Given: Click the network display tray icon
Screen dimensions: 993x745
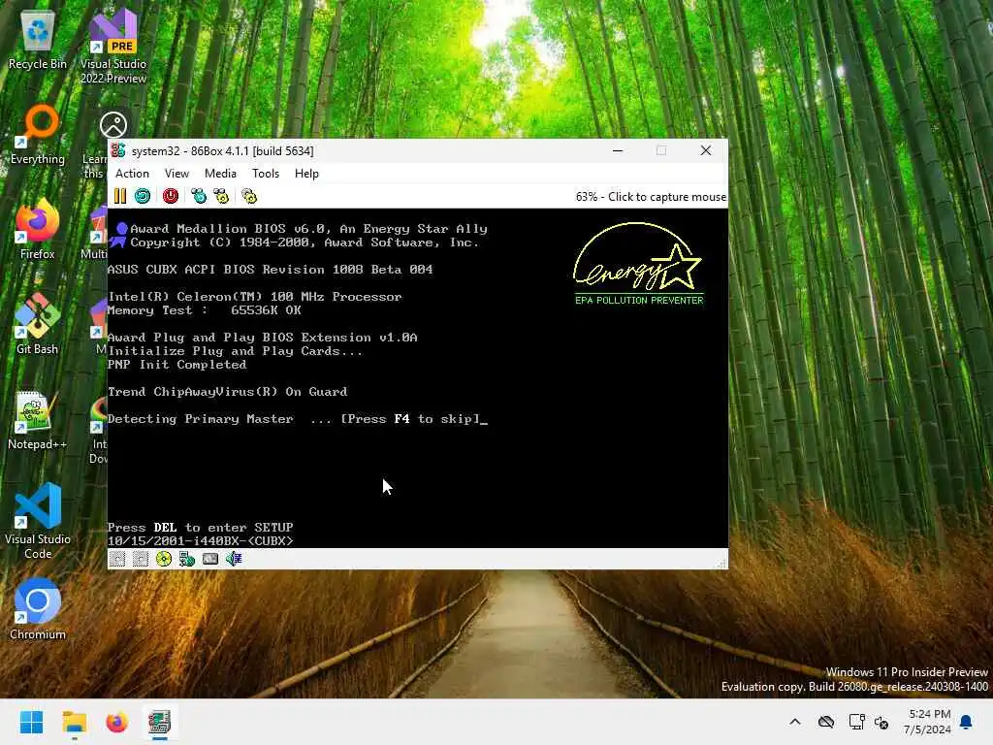Looking at the screenshot, I should point(857,722).
